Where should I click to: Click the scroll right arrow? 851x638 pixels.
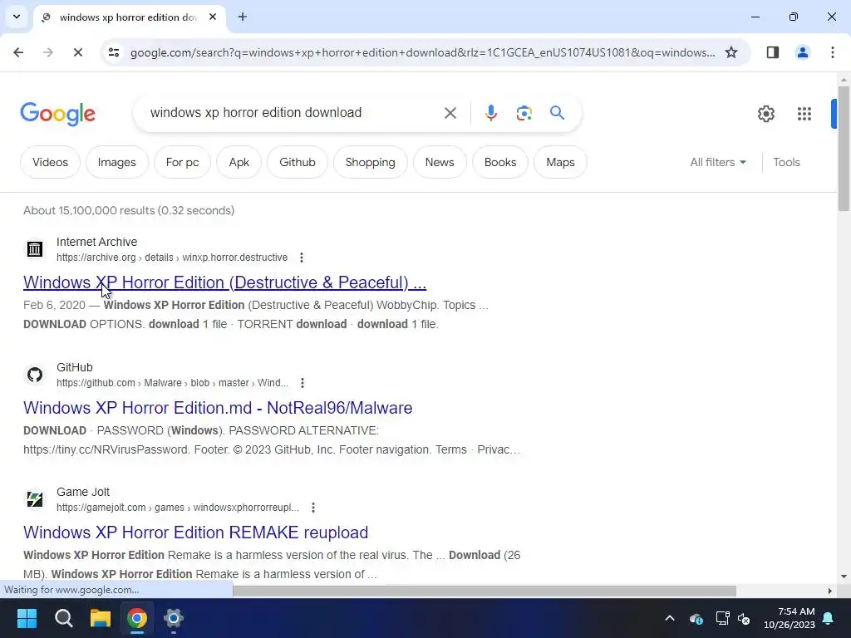pos(829,591)
